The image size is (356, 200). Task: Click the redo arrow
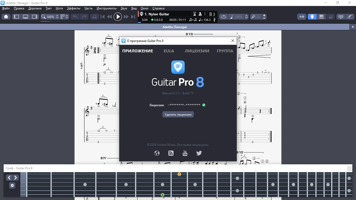tap(84, 17)
